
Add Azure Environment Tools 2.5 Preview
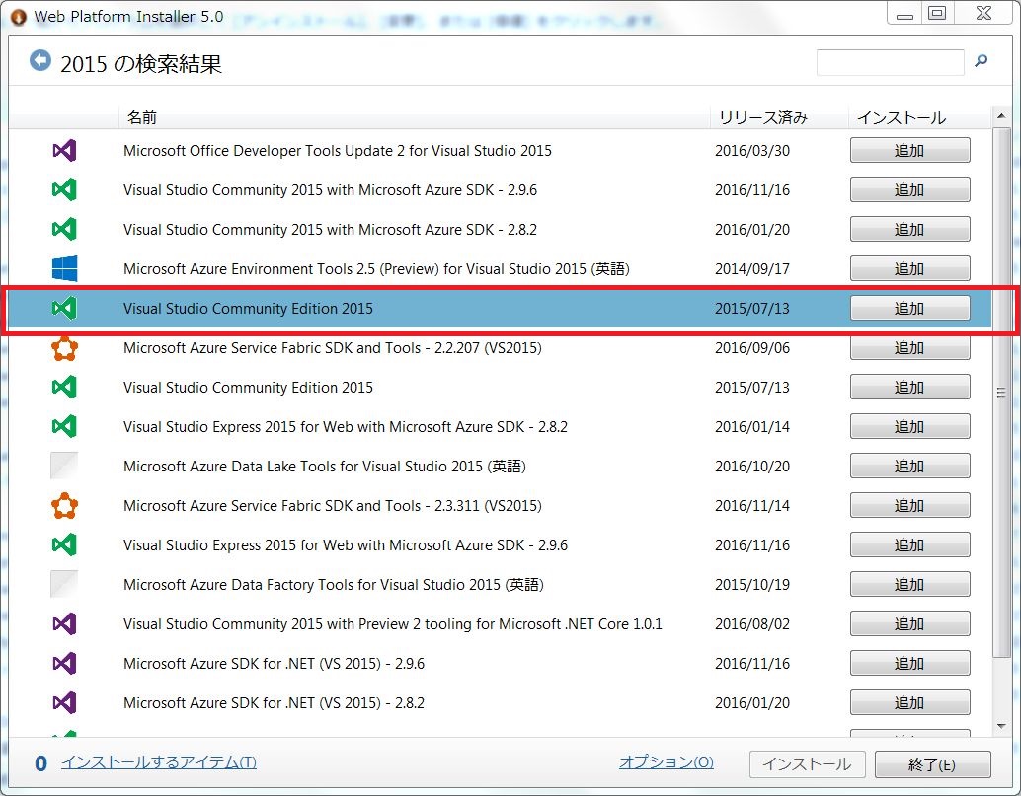(909, 268)
